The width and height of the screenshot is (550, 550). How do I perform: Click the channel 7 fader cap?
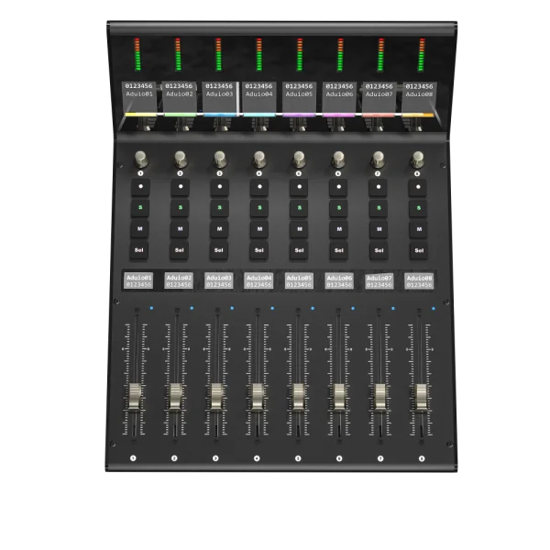coord(380,397)
